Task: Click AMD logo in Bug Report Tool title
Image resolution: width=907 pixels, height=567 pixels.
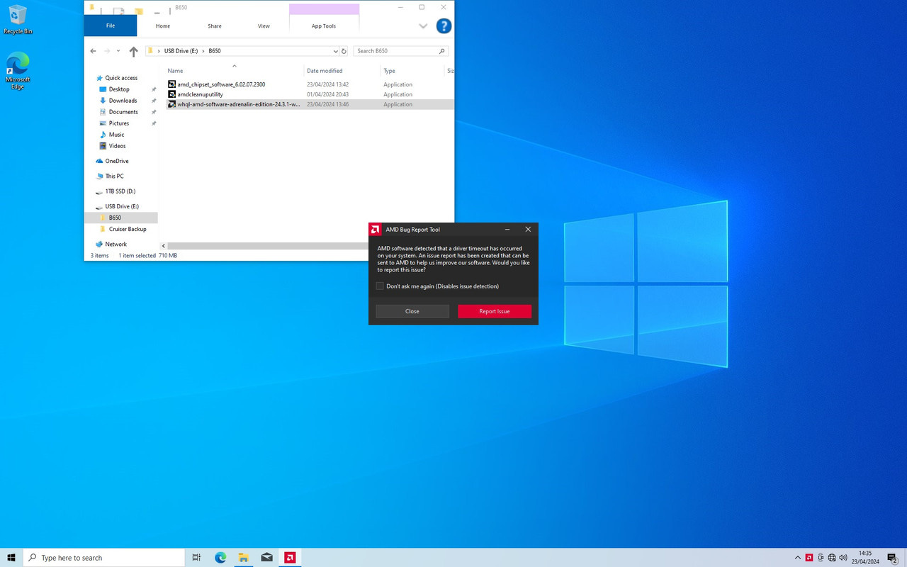Action: [x=376, y=230]
